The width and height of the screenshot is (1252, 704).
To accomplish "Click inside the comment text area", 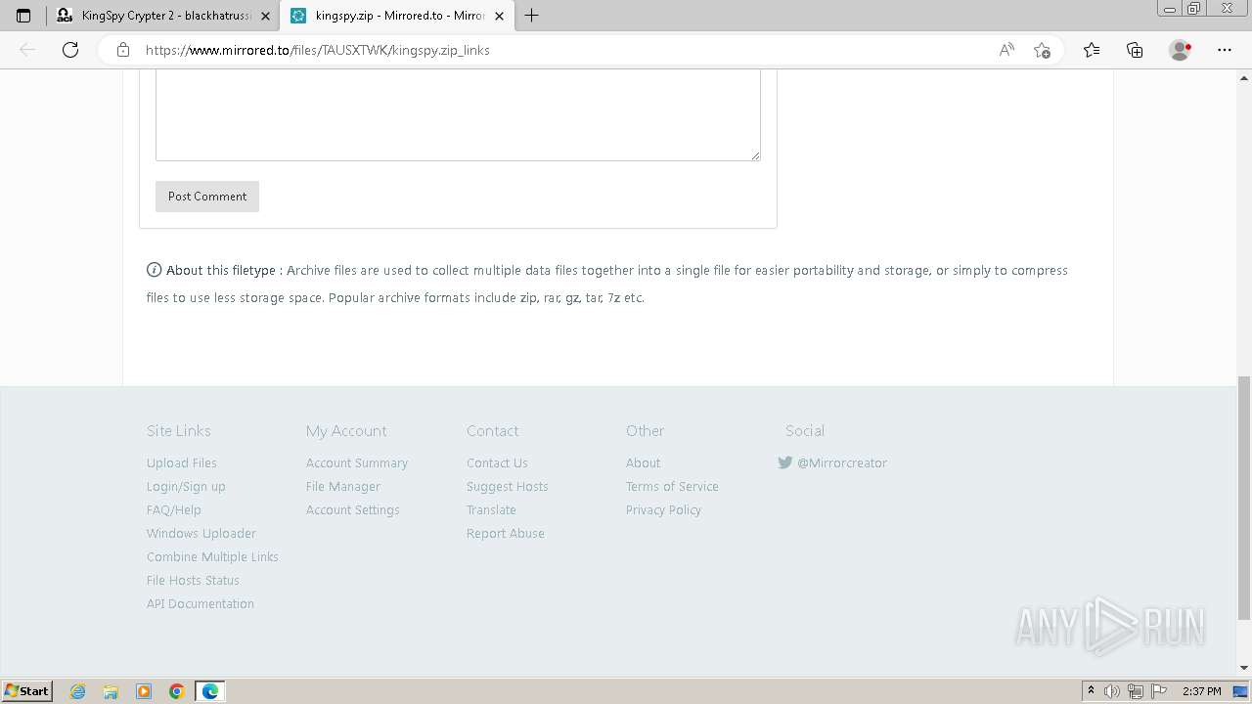I will point(458,114).
